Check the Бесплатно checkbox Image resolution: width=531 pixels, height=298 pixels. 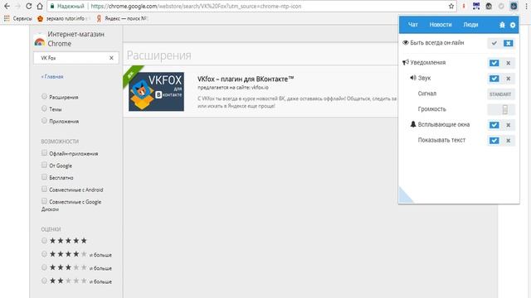[44, 177]
